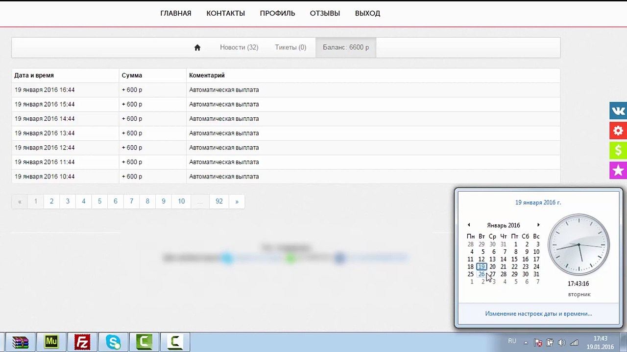Open the VK social sidebar icon
This screenshot has width=627, height=352.
click(x=618, y=111)
